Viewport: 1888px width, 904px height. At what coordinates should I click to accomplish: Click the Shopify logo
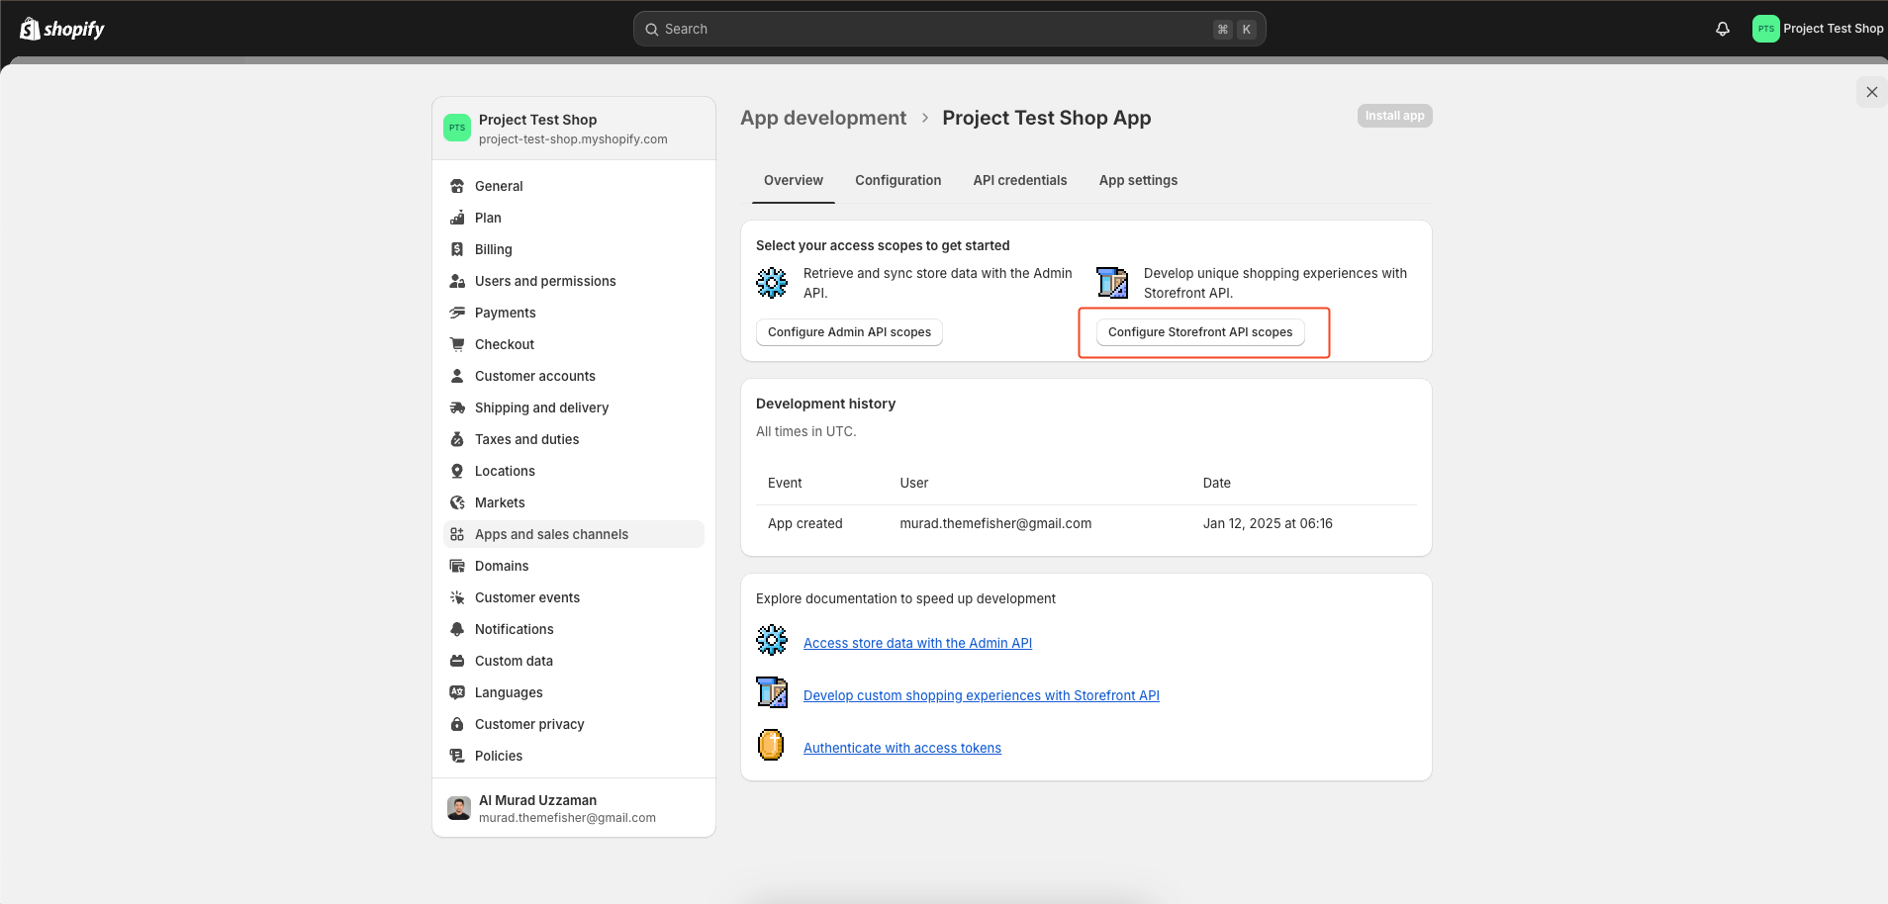tap(62, 29)
